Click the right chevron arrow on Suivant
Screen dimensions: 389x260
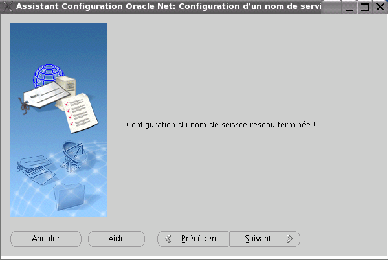289,239
